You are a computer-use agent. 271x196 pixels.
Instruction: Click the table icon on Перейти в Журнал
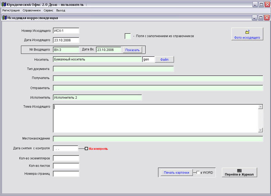[x=239, y=171]
